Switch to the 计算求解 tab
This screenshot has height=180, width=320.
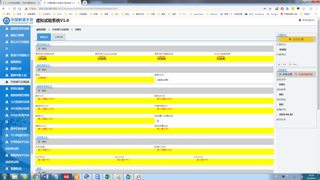59,37
